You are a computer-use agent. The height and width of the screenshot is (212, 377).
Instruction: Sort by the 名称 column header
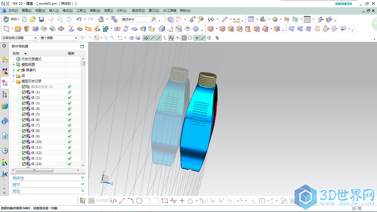click(38, 53)
